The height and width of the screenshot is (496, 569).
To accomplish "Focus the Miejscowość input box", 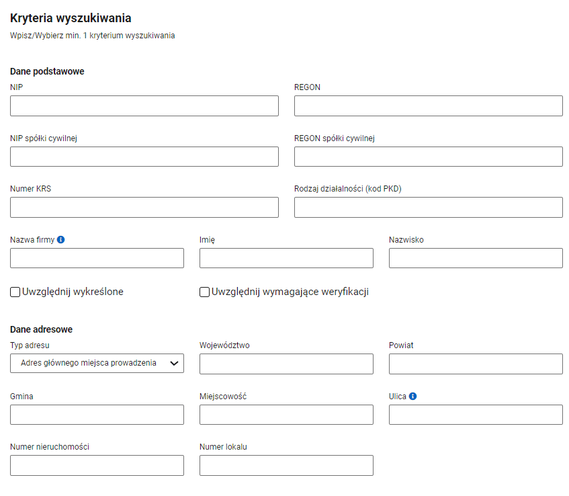I will [x=286, y=415].
